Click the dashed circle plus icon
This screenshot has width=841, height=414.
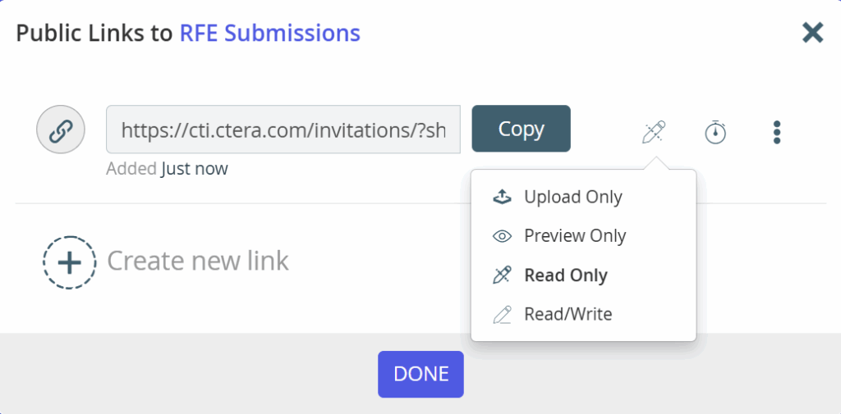coord(69,262)
